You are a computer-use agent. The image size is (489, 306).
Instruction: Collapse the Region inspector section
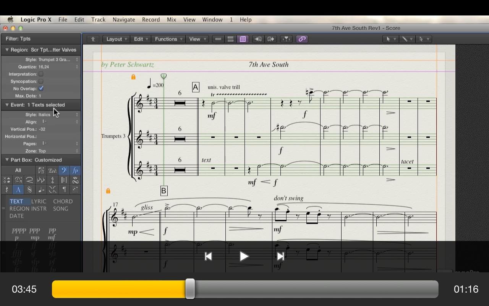[x=6, y=50]
